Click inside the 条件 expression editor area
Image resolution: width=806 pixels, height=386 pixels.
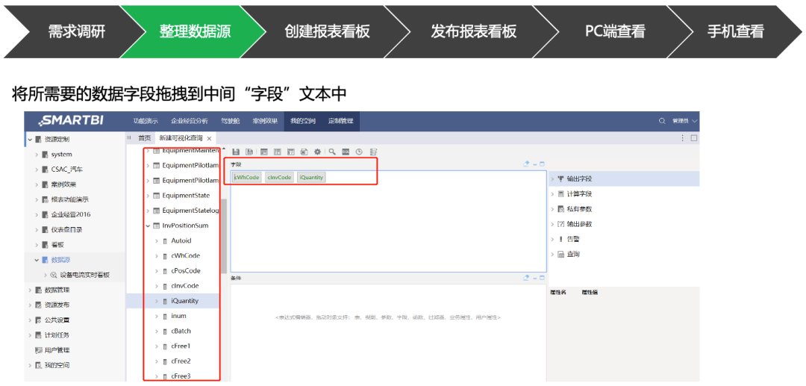(x=388, y=332)
